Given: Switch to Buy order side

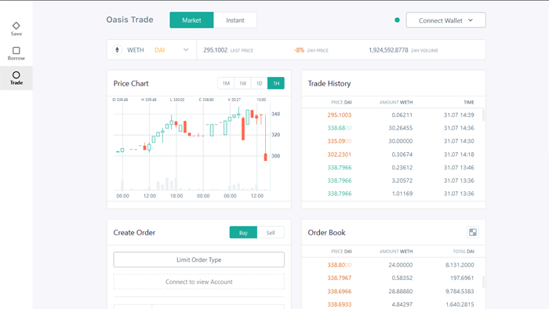Looking at the screenshot, I should (243, 233).
